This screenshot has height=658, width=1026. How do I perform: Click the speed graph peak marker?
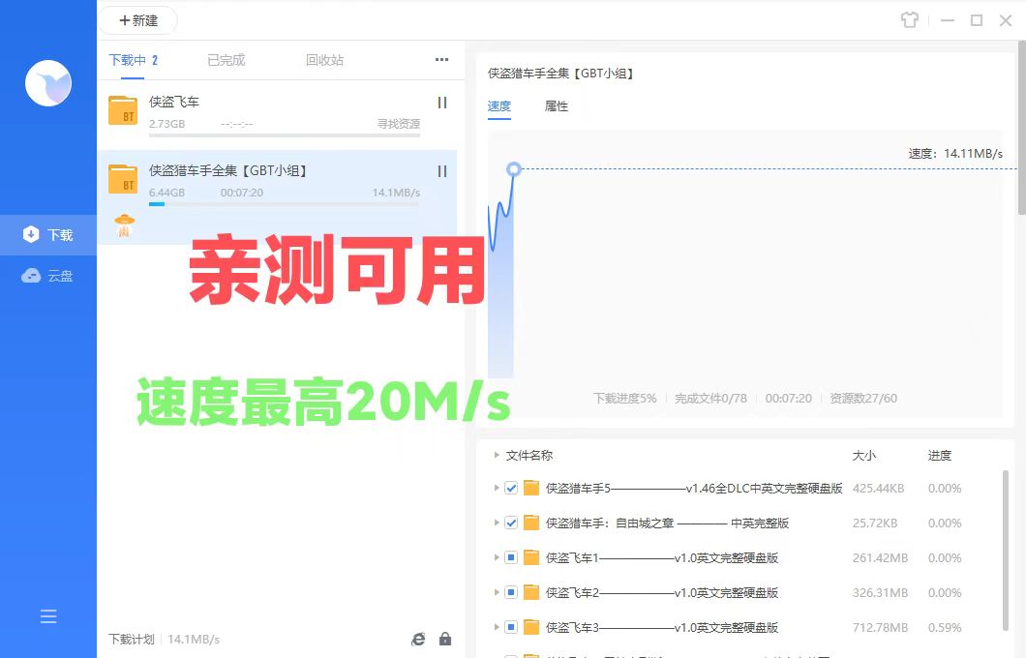point(514,169)
